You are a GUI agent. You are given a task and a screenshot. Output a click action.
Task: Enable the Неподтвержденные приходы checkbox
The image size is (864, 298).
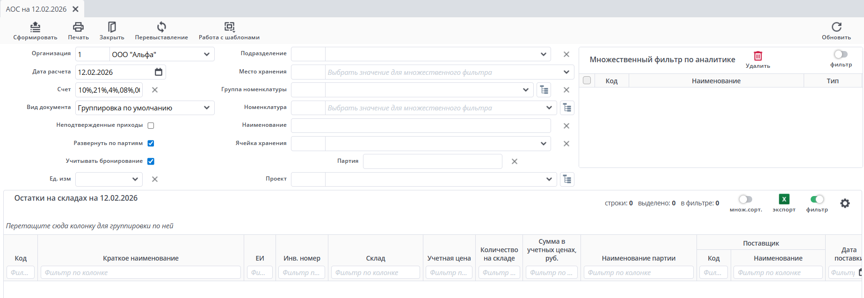(x=151, y=125)
